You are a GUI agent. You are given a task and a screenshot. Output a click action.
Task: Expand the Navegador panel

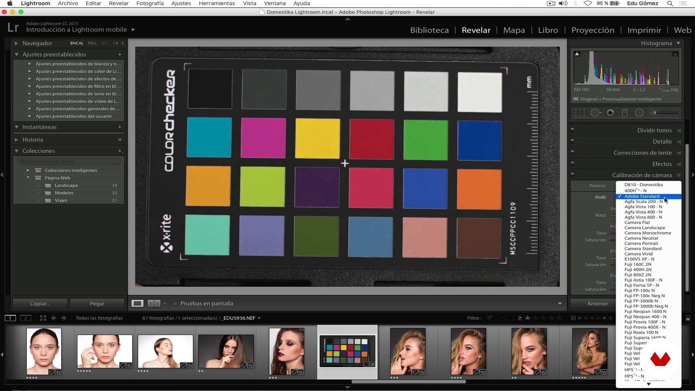pyautogui.click(x=16, y=43)
